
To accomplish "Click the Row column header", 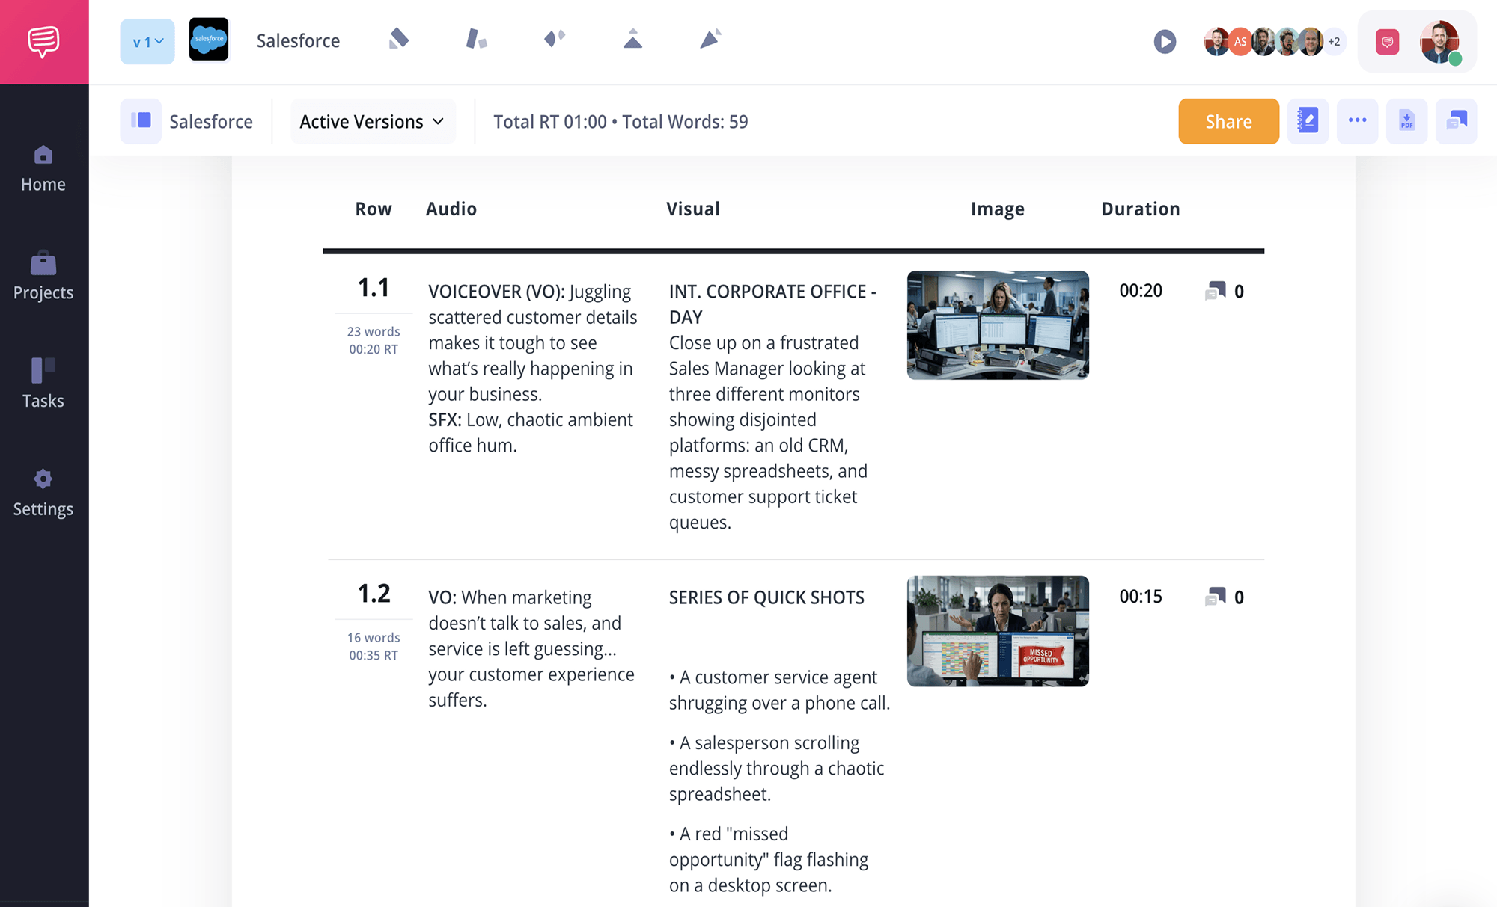I will pos(374,209).
